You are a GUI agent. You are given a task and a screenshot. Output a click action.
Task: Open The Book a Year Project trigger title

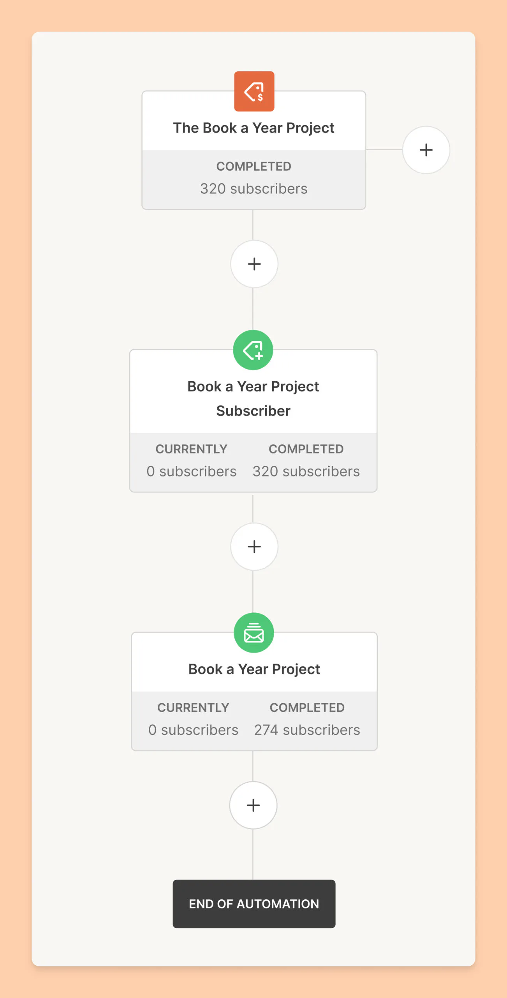(253, 128)
